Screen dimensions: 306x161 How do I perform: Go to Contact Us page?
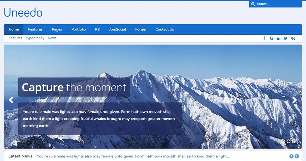(x=164, y=29)
